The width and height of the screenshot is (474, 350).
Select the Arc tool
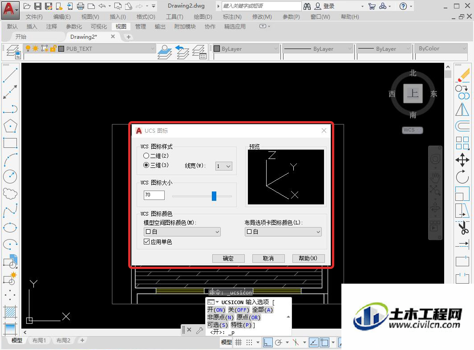point(10,160)
